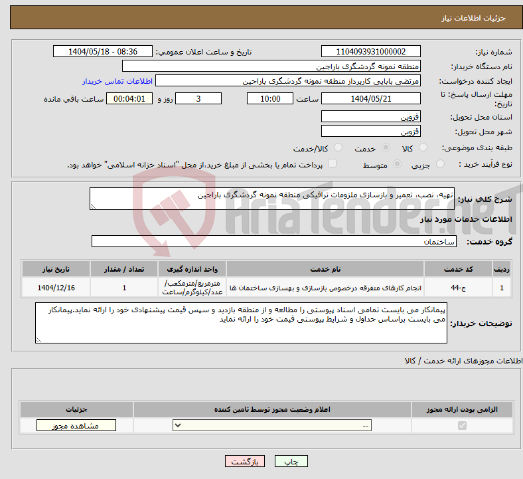Click the تاریخ نیاز column header
The width and height of the screenshot is (523, 479).
(56, 269)
